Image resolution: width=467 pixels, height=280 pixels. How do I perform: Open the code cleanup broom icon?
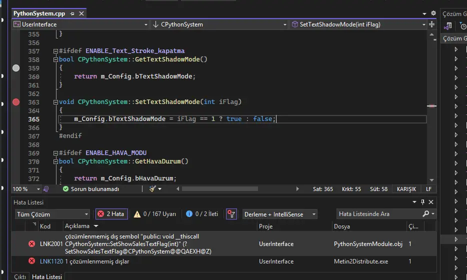(152, 189)
